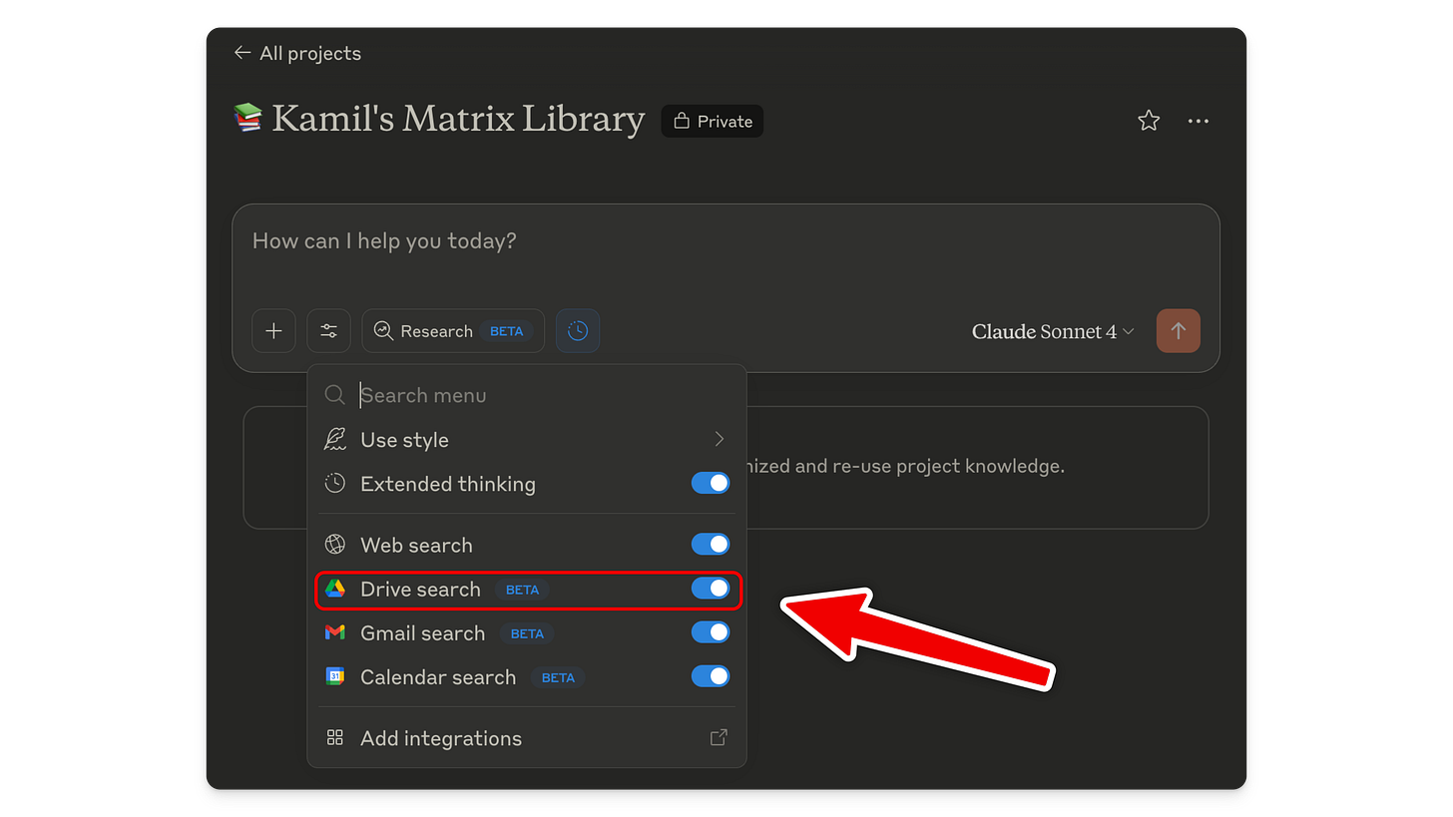Star the Kamil's Matrix Library project
The width and height of the screenshot is (1453, 817).
point(1149,121)
